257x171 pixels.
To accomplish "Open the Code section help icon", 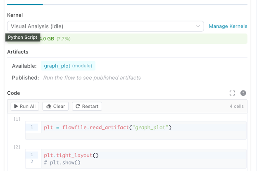I will pyautogui.click(x=243, y=93).
